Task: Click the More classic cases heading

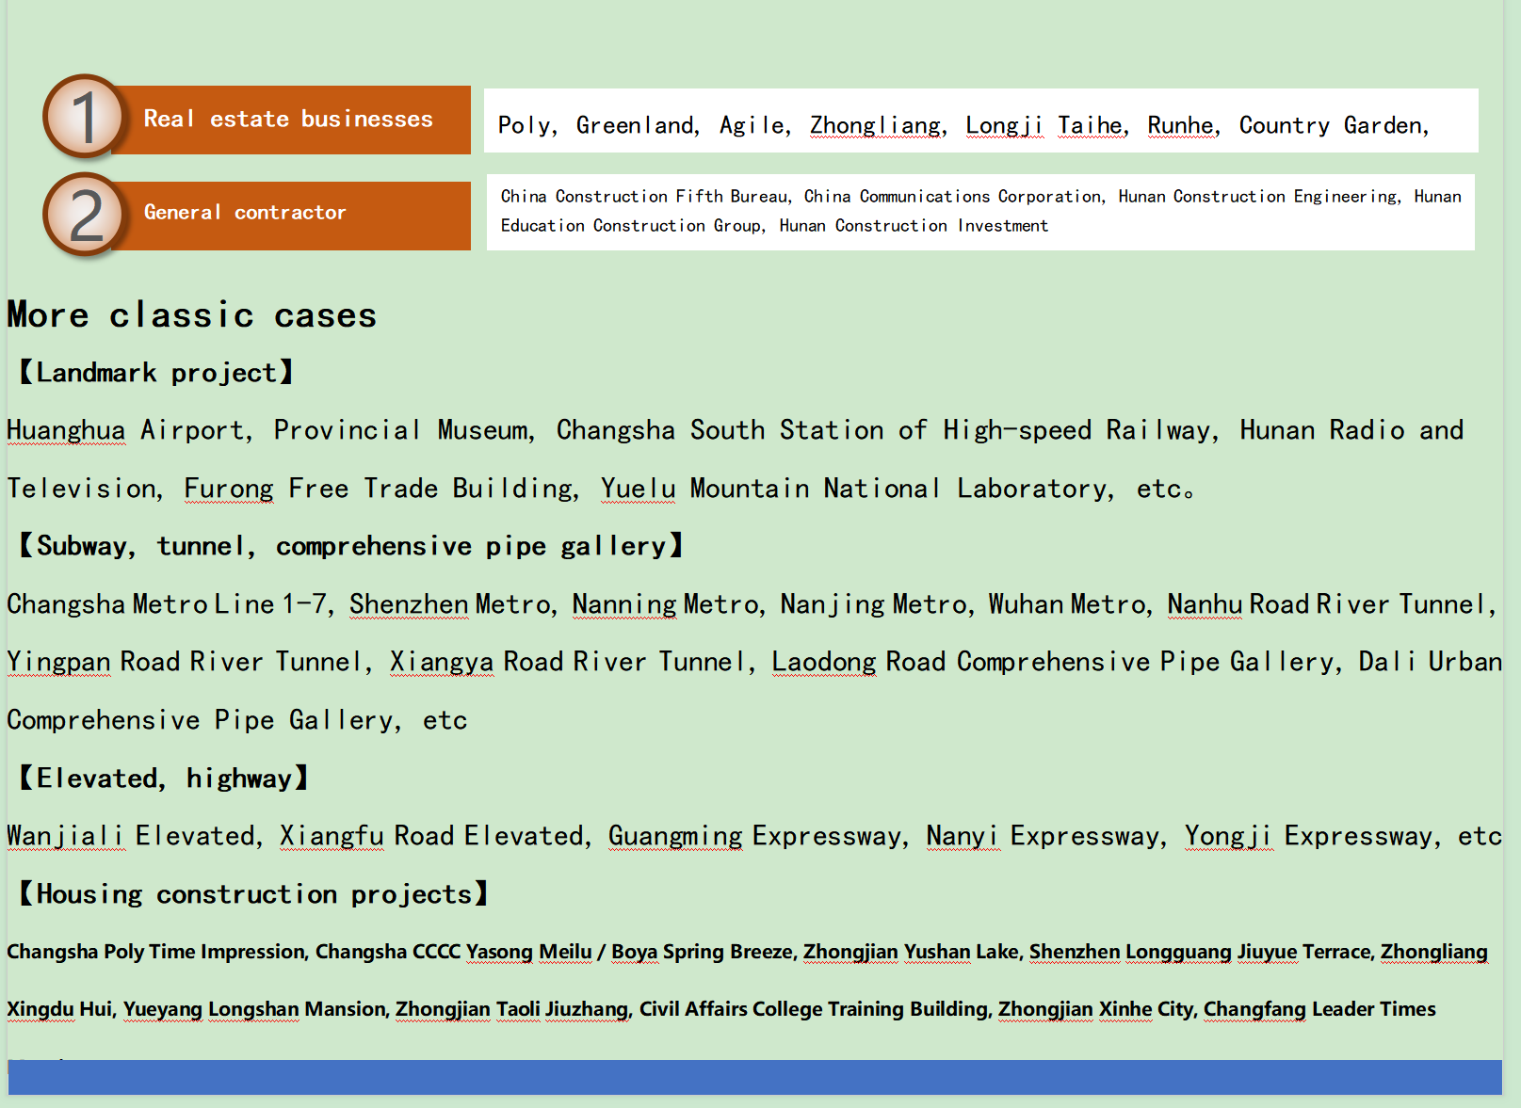Action: coord(191,315)
